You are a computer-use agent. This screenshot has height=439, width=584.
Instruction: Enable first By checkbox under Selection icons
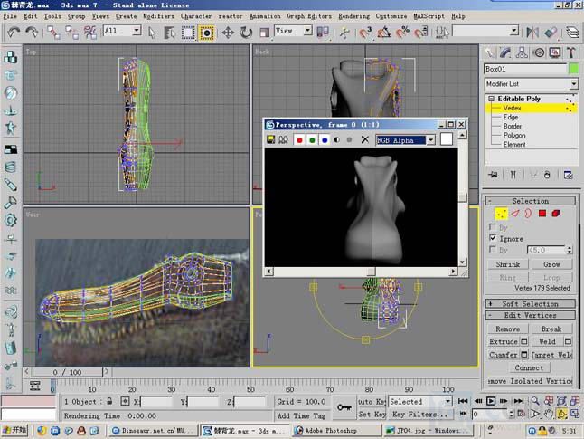coord(493,227)
